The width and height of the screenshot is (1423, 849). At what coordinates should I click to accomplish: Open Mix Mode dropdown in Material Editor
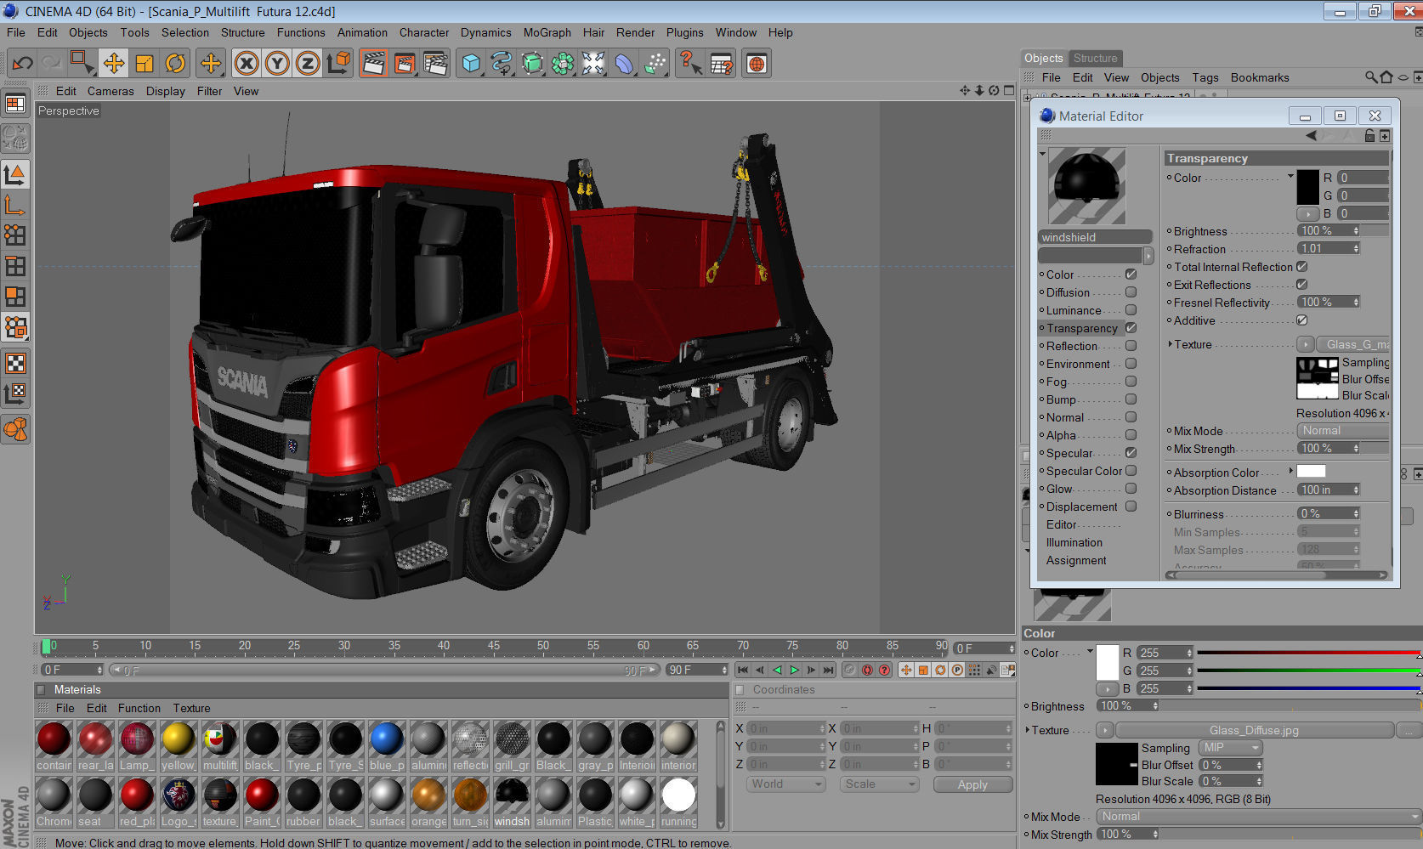(1343, 431)
